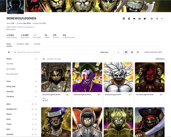Click rarity badge on Werewolf Legends #171
This screenshot has width=171, height=137.
(x=130, y=95)
